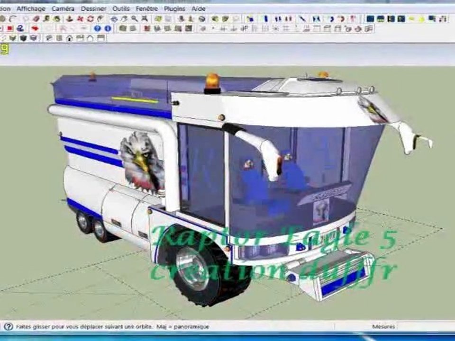Click the blue info icon in toolbar

(108, 28)
